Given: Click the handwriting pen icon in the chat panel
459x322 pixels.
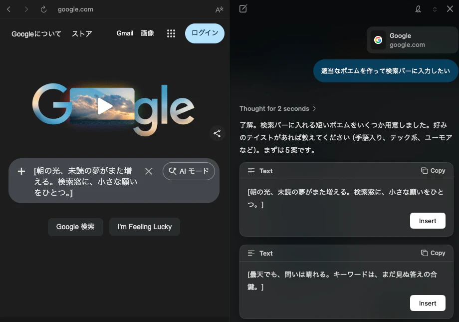Looking at the screenshot, I should (418, 9).
